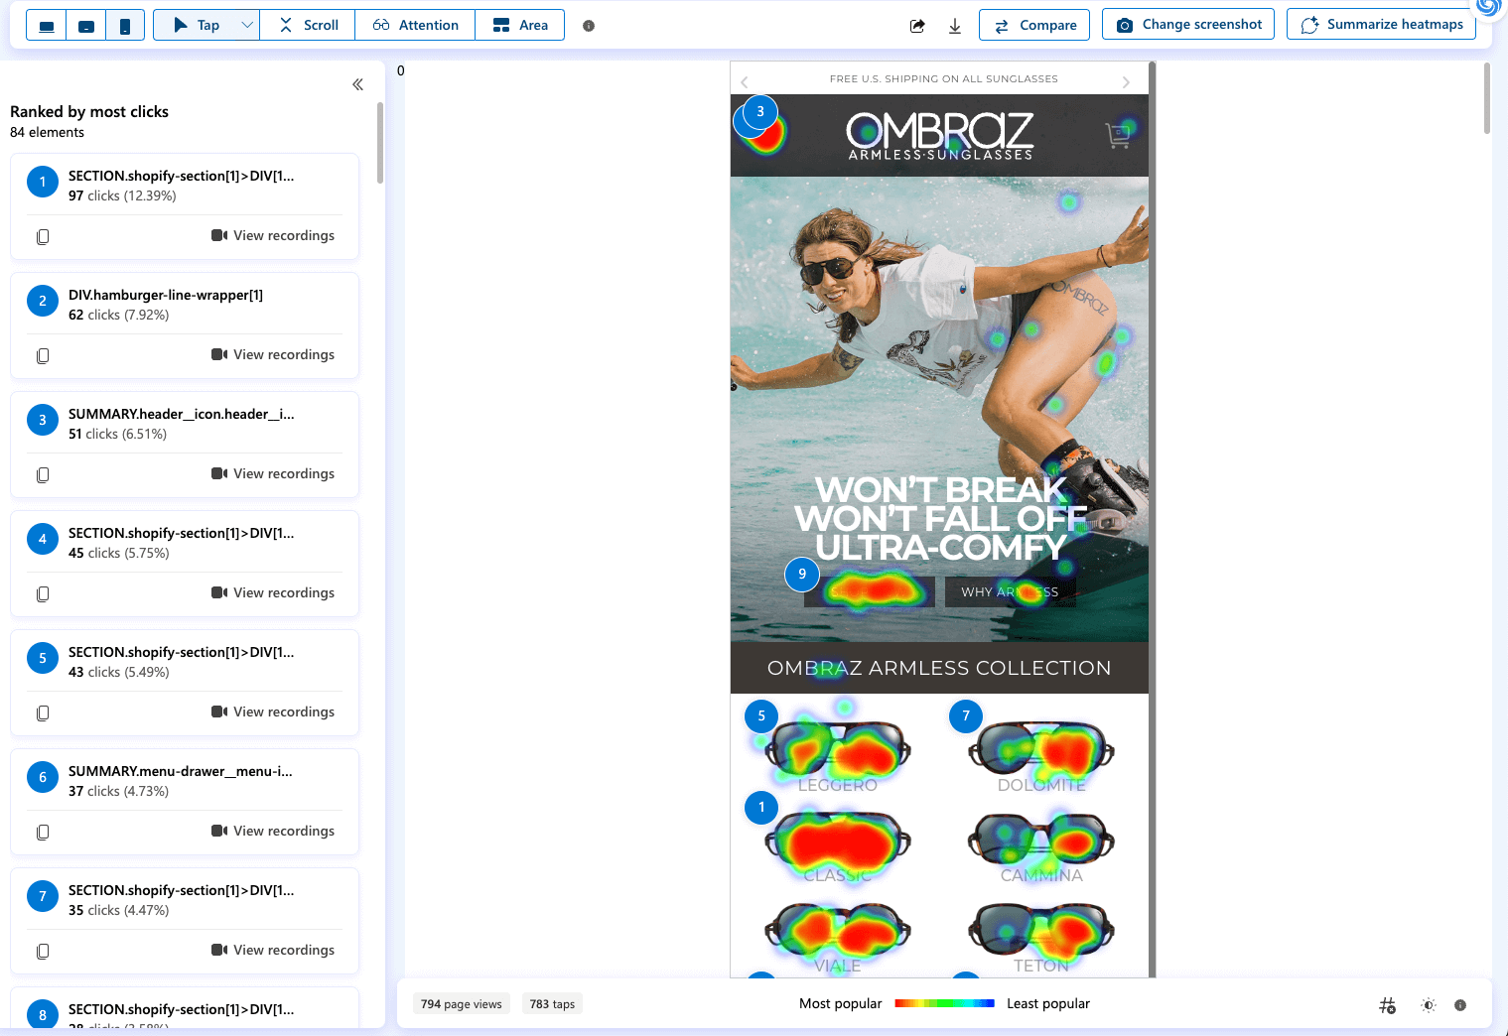Click the Compare button
Screen dimensions: 1508x1036
[x=1034, y=25]
